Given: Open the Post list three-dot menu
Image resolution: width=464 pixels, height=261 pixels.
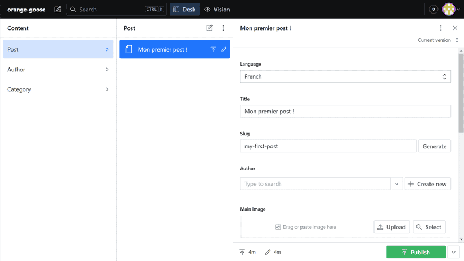Looking at the screenshot, I should tap(224, 28).
